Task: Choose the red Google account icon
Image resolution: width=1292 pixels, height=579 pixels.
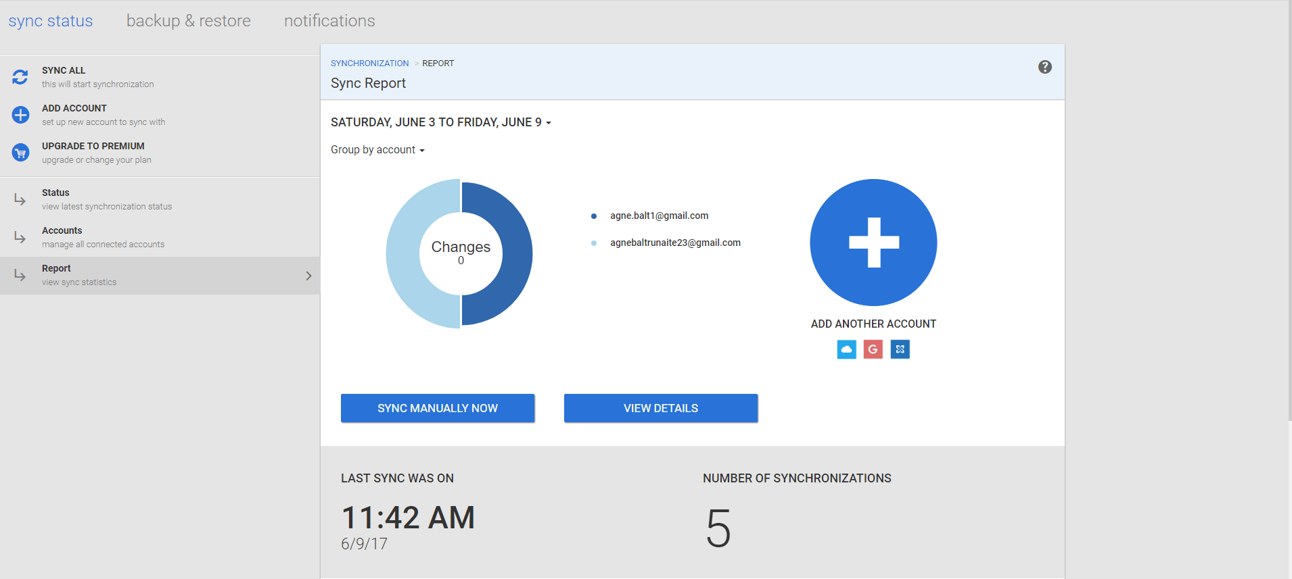Action: click(873, 349)
